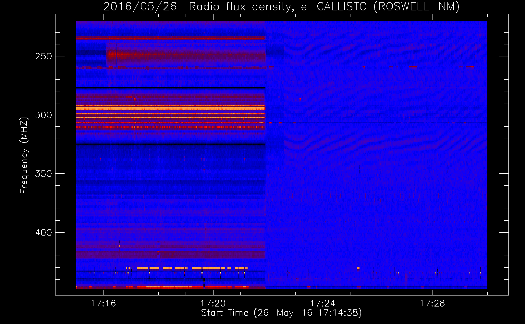Click the e-CALLISTO (ROSWELL-NM) station label
The width and height of the screenshot is (525, 324).
pos(380,6)
